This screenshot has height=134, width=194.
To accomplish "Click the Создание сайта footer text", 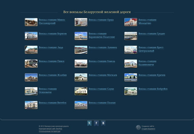I will coord(148,126).
